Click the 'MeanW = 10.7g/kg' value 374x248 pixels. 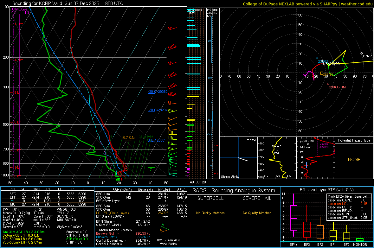(x=16, y=213)
